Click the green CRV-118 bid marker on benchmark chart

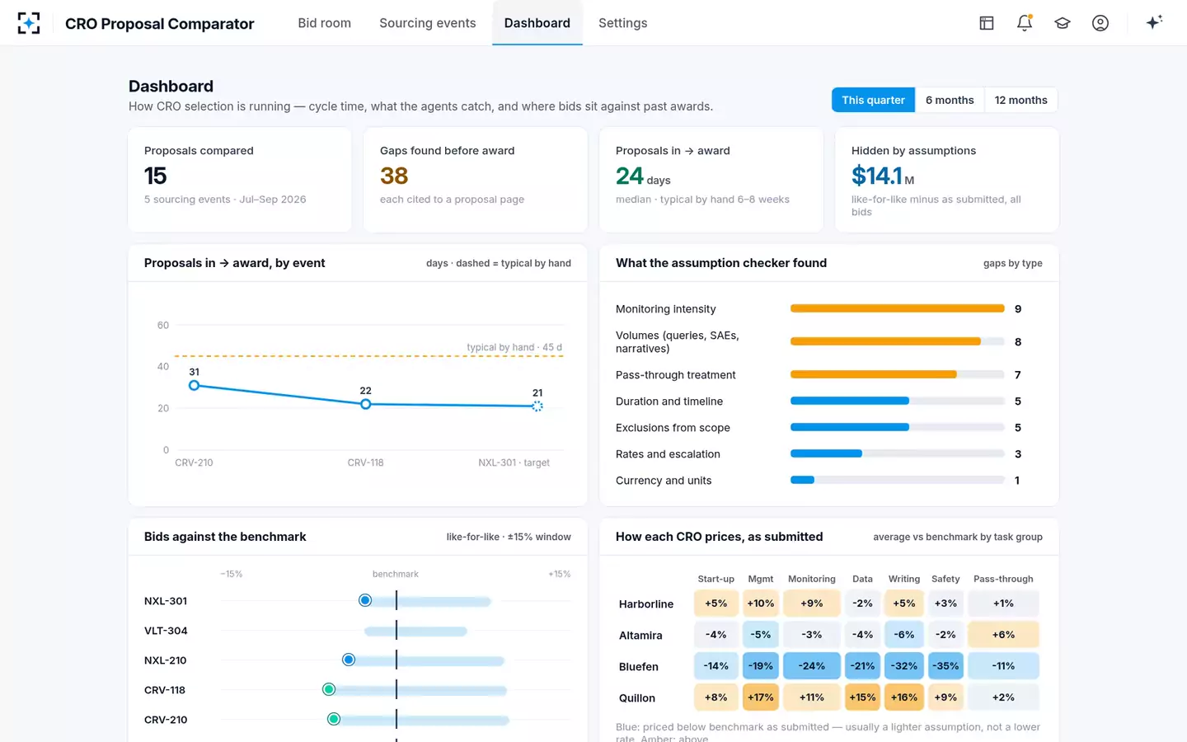329,689
